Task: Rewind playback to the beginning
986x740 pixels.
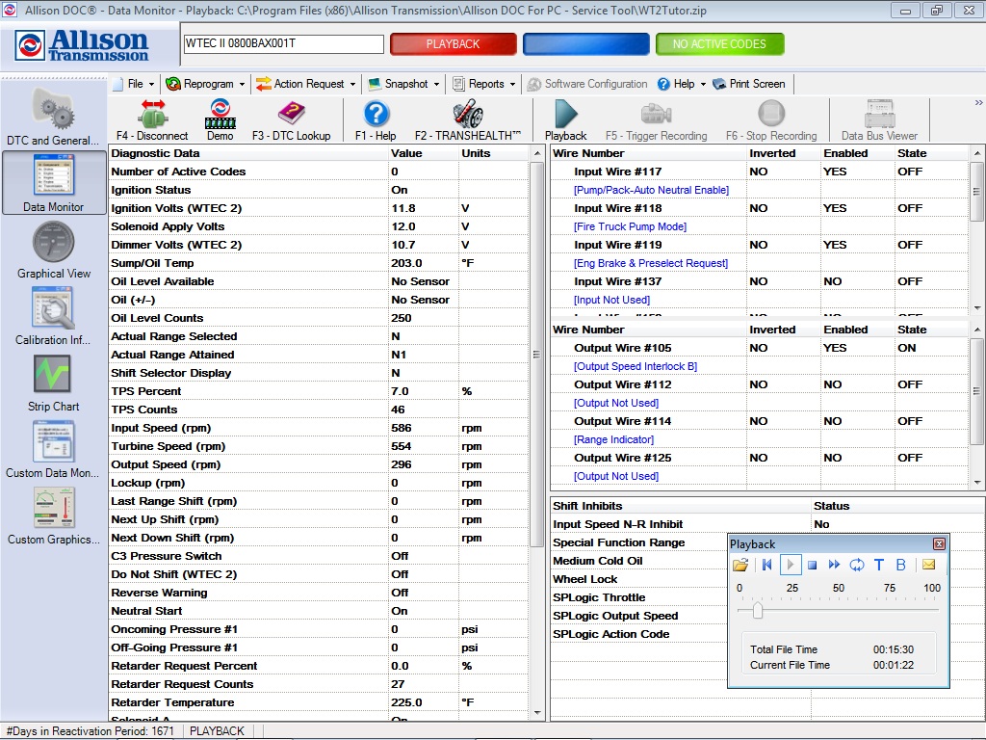Action: (767, 566)
